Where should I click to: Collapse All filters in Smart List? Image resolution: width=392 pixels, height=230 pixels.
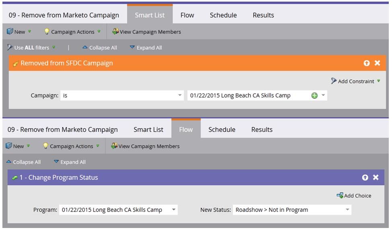click(x=99, y=47)
